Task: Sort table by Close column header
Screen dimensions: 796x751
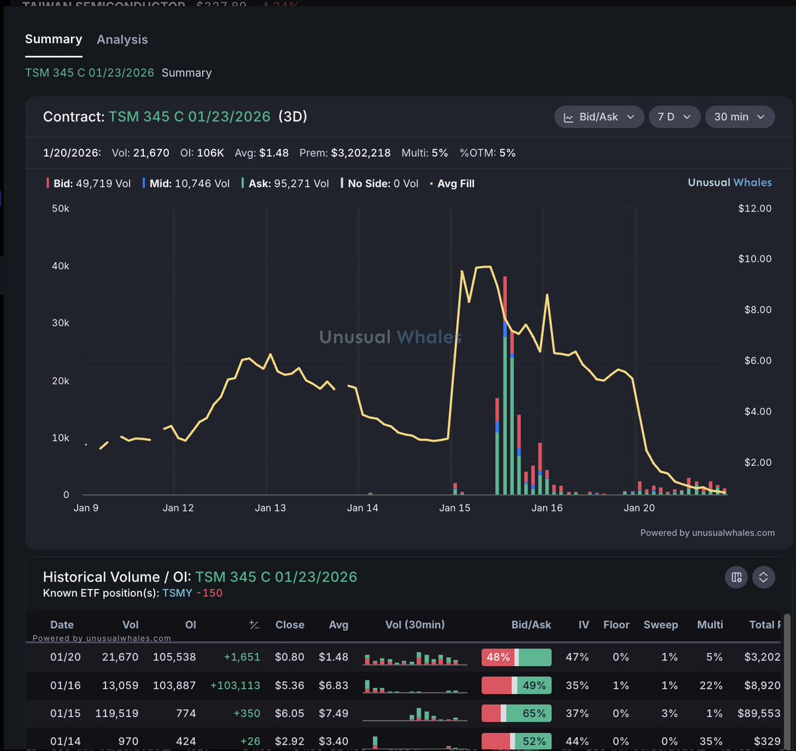Action: [290, 625]
